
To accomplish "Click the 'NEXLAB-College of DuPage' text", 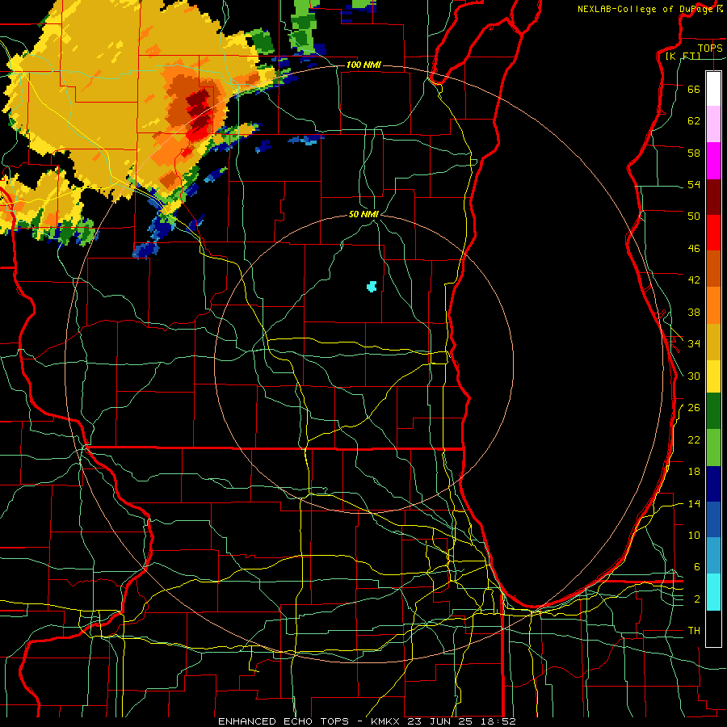I will 645,9.
